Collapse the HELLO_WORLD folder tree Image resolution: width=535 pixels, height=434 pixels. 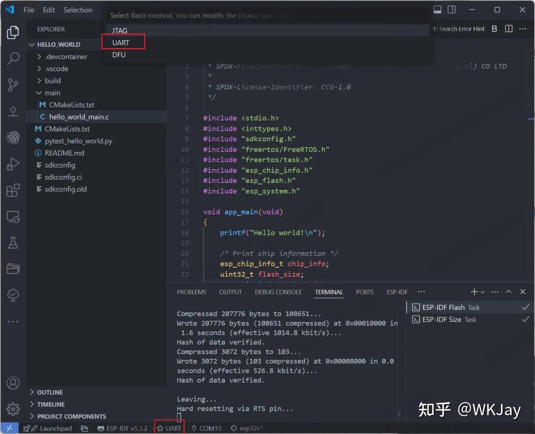pos(31,44)
